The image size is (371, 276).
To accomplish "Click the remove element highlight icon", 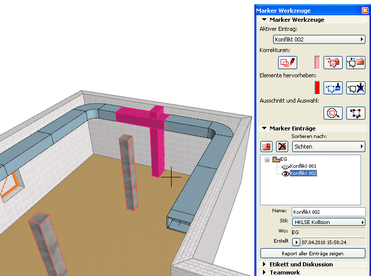I will pos(356,88).
